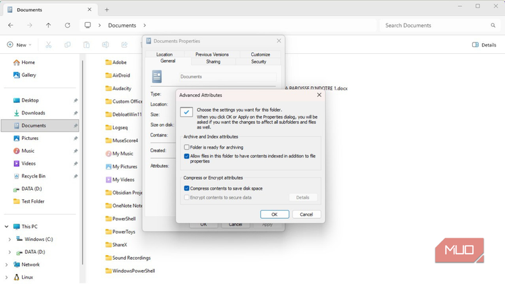Switch to the Security tab
The width and height of the screenshot is (505, 284).
(x=259, y=61)
